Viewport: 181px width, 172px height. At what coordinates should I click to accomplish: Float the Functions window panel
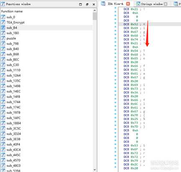87,5
